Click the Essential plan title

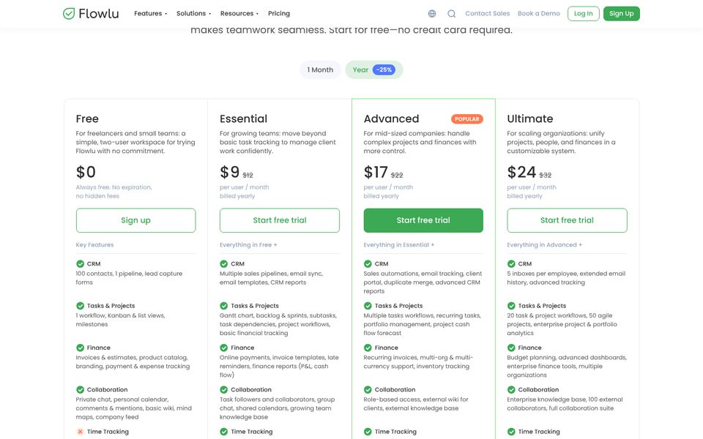tap(243, 119)
